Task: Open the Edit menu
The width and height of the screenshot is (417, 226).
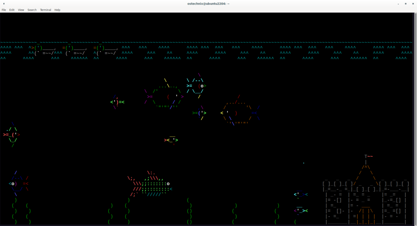Action: 12,10
